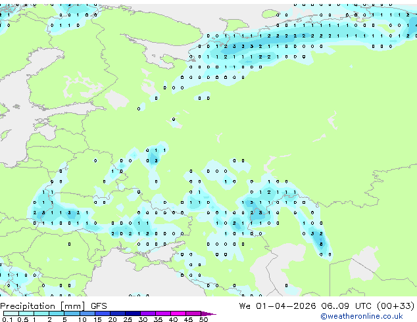This screenshot has width=417, height=322.
Task: Click the 'GFS' model label
Action: [x=99, y=306]
